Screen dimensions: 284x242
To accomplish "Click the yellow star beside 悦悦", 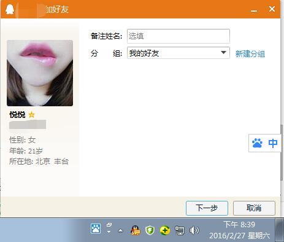I will tap(31, 115).
